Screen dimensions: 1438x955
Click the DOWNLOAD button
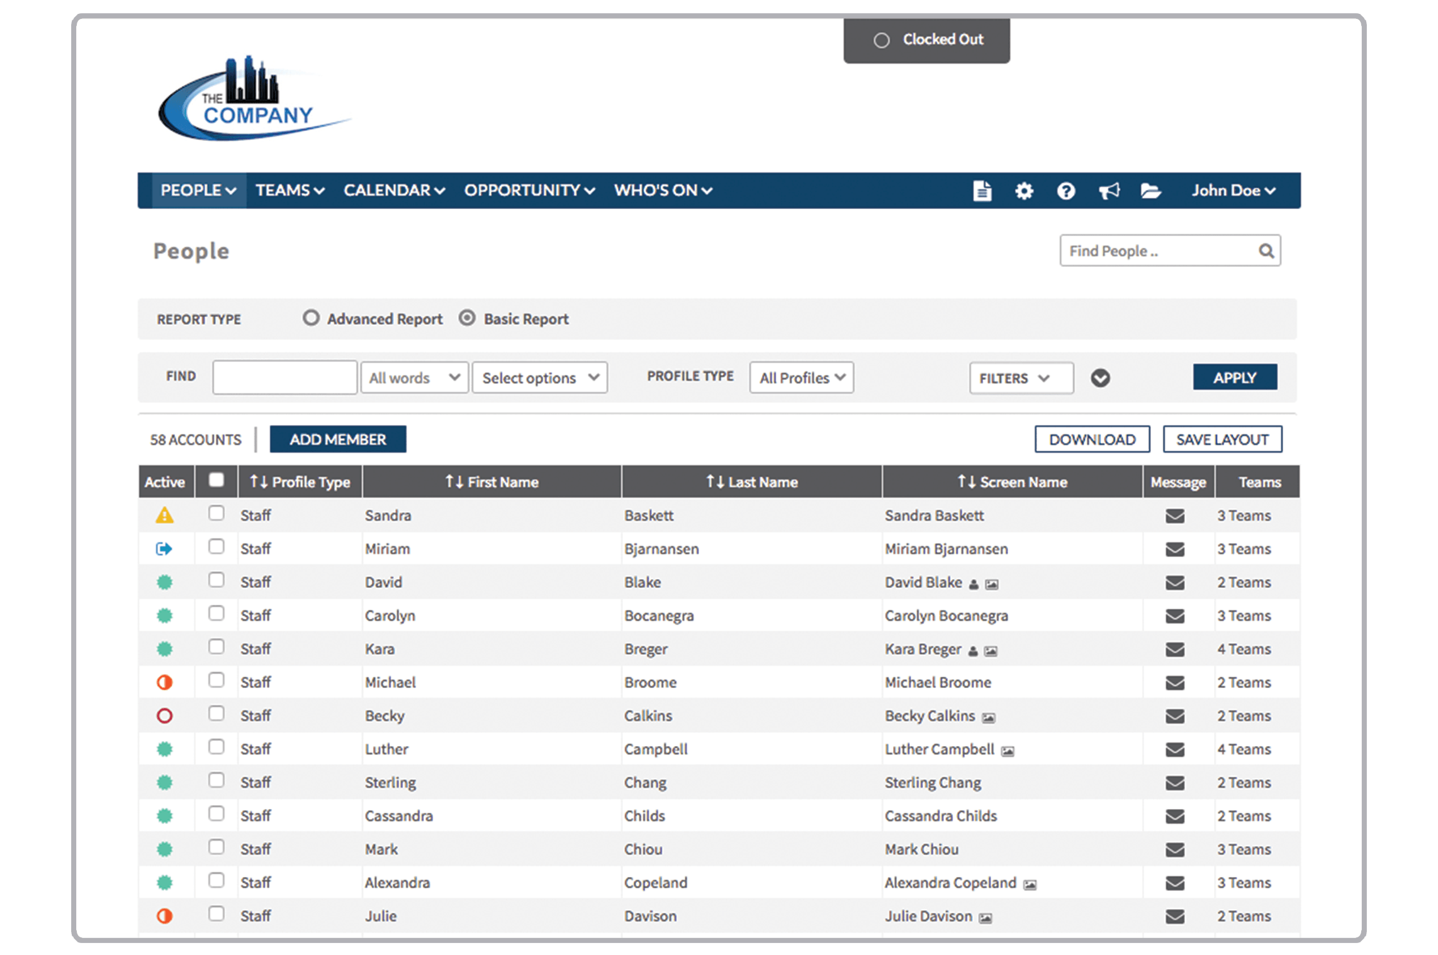coord(1092,439)
